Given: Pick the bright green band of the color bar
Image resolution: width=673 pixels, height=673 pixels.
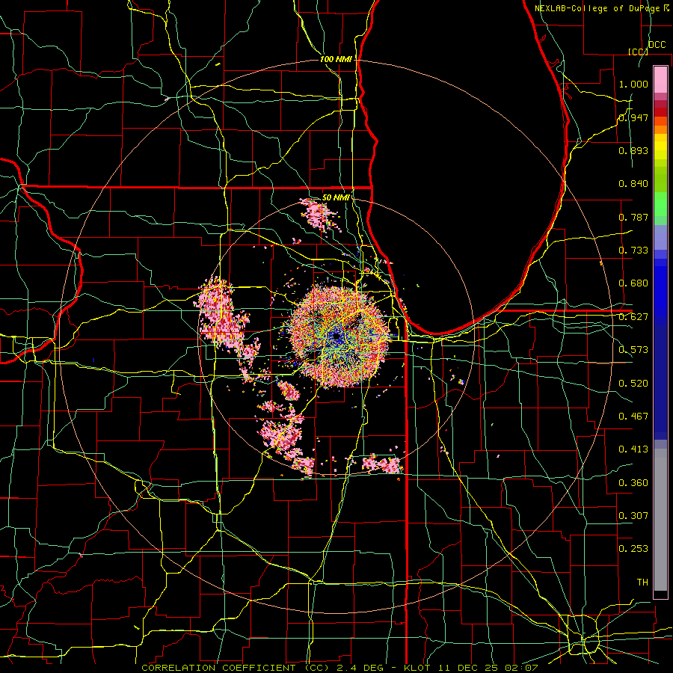Looking at the screenshot, I should tap(660, 204).
